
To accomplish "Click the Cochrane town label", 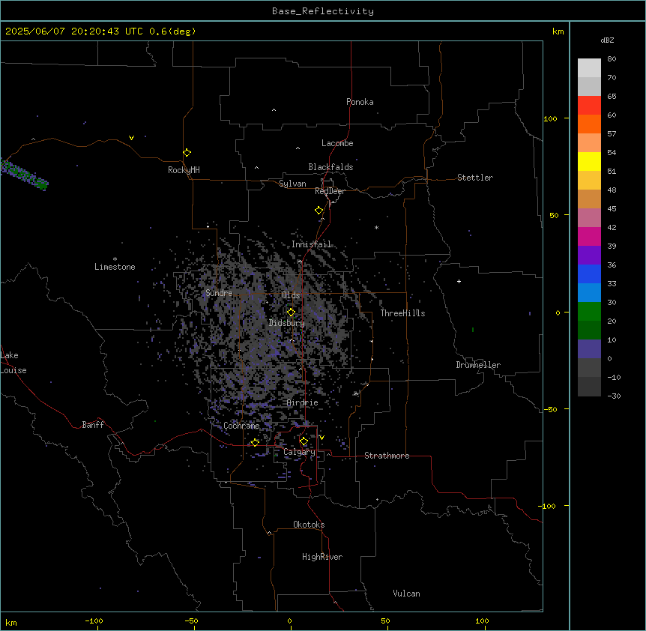I will (x=241, y=426).
